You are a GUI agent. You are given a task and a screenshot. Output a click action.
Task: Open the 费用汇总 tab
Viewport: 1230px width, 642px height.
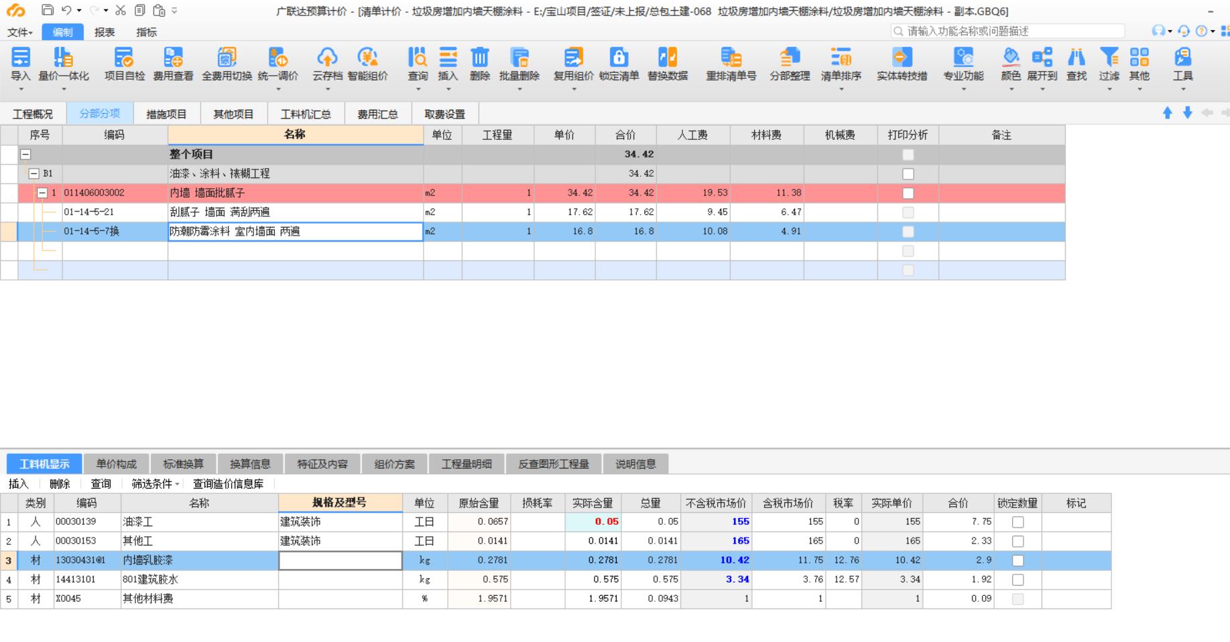click(377, 114)
